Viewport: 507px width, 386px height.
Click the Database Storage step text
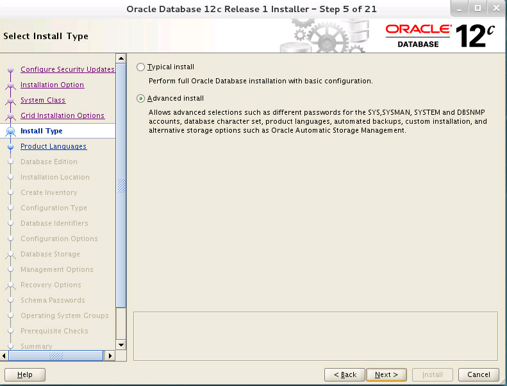tap(50, 254)
